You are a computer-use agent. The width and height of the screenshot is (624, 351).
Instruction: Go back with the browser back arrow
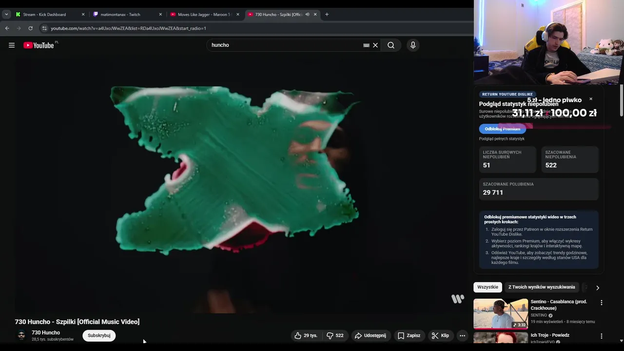7,28
